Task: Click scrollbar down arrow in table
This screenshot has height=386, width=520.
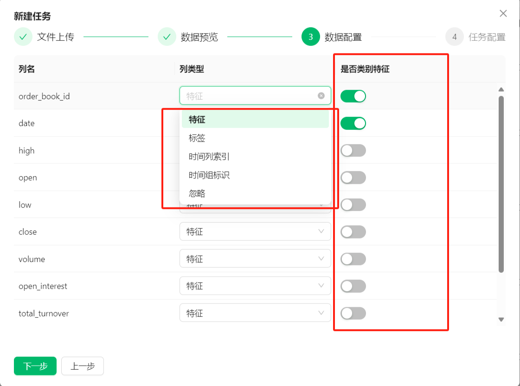Action: (x=501, y=319)
